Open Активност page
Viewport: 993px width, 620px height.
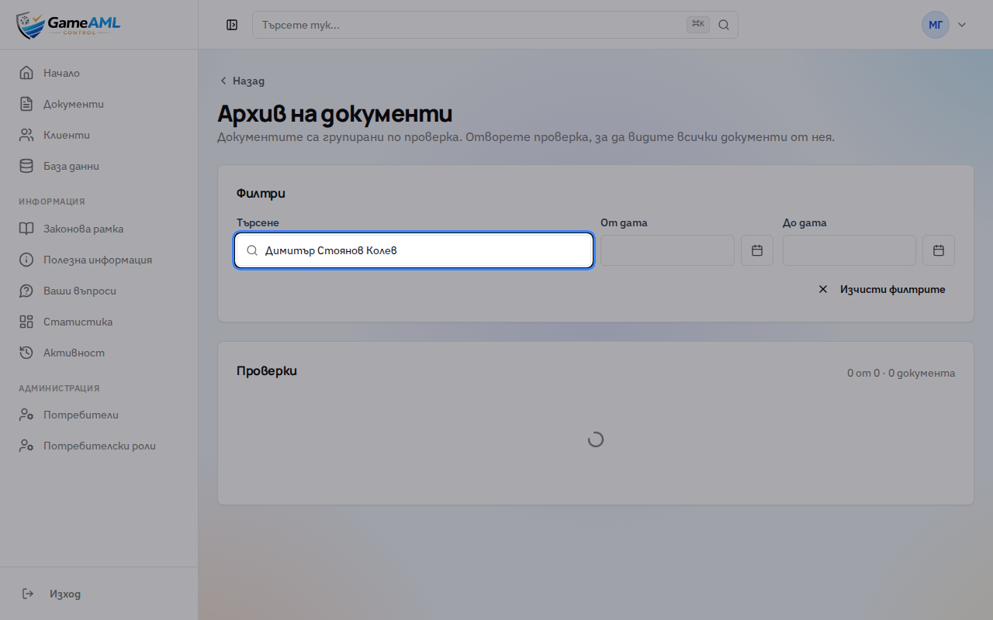point(99,353)
